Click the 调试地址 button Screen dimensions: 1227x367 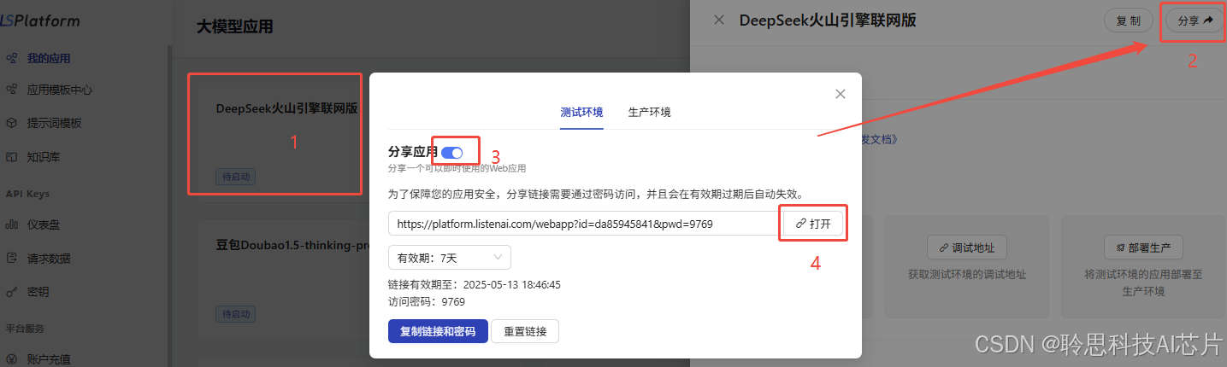click(967, 248)
